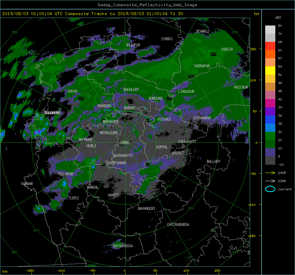Image resolution: width=295 pixels, height=275 pixels.
Task: Click the HANGAL city label
Action: pos(93,187)
